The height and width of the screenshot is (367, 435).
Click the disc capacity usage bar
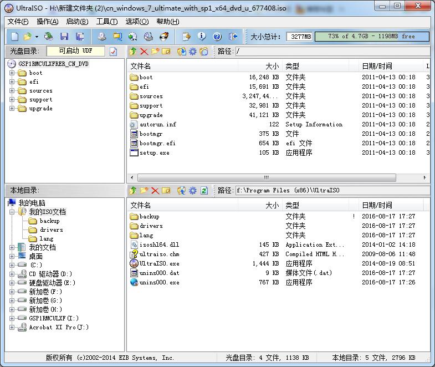point(372,37)
